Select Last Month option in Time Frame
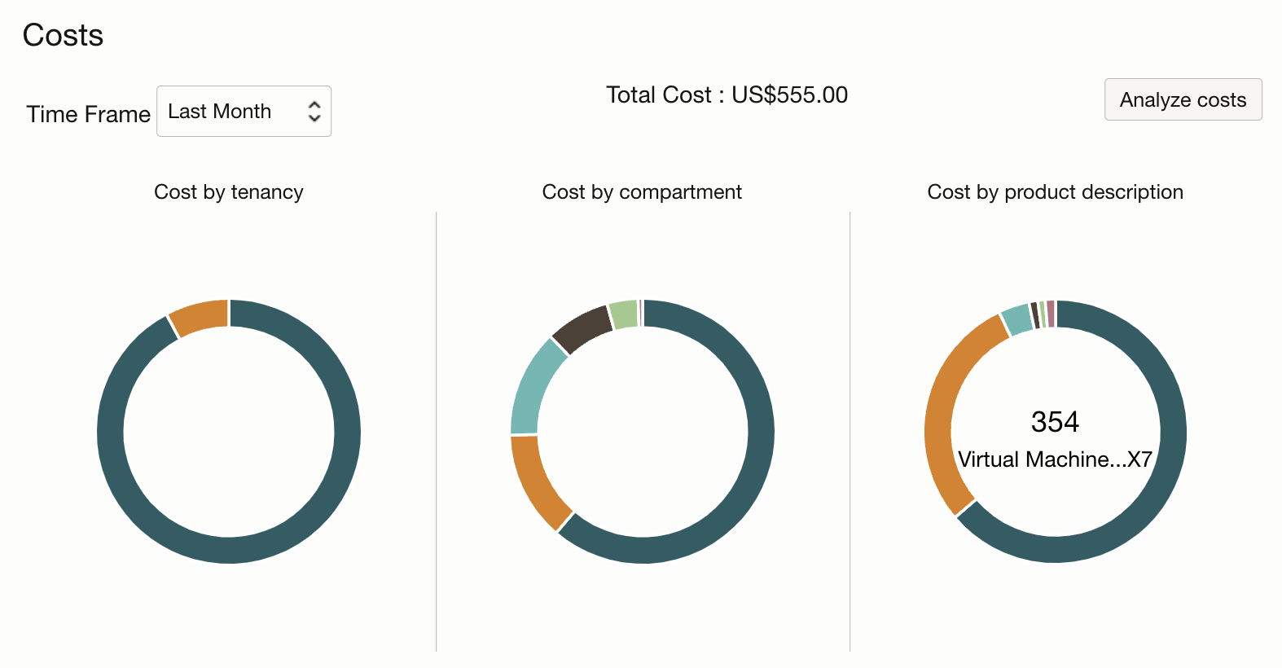The width and height of the screenshot is (1282, 668). coord(218,111)
